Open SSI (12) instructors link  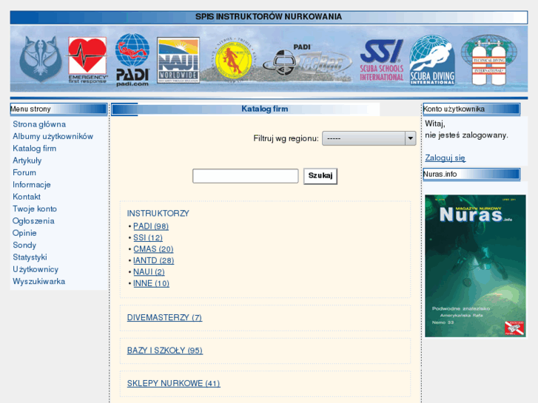[x=148, y=237]
